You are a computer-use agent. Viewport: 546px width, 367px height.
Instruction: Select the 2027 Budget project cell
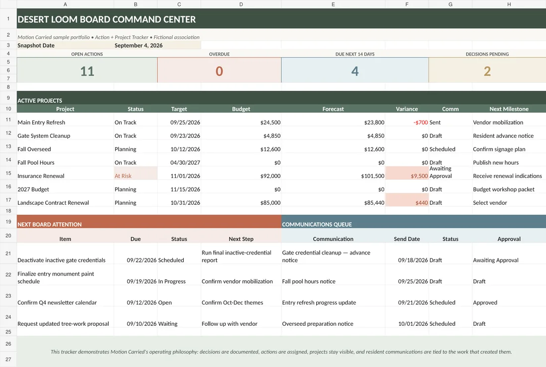(x=65, y=187)
